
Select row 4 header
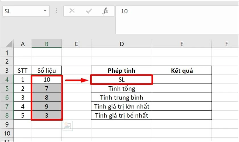pyautogui.click(x=7, y=80)
